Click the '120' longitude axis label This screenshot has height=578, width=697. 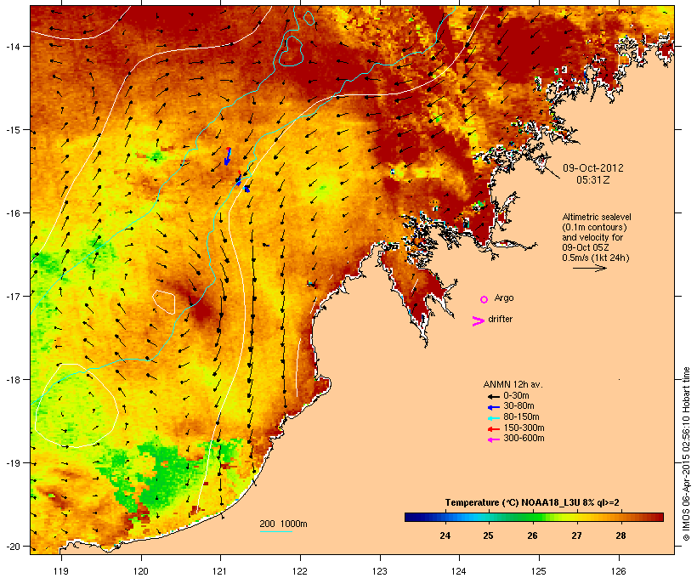[141, 571]
